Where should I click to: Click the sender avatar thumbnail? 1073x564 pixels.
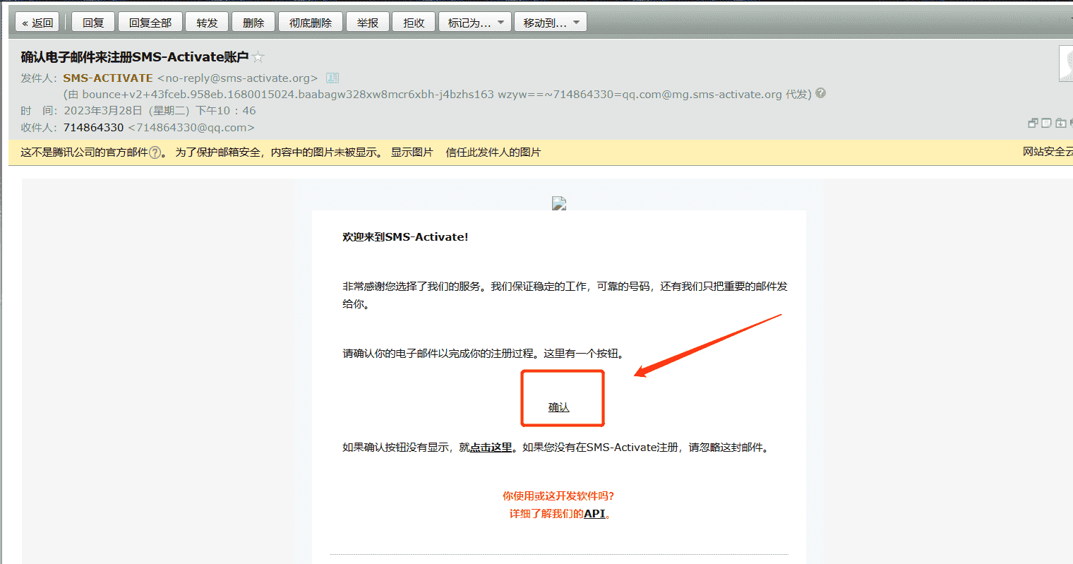(1066, 64)
